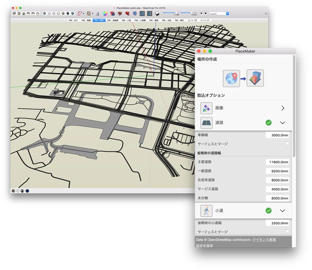Choose Monochrome face style icon
Viewport: 312px width, 270px height.
72,13
